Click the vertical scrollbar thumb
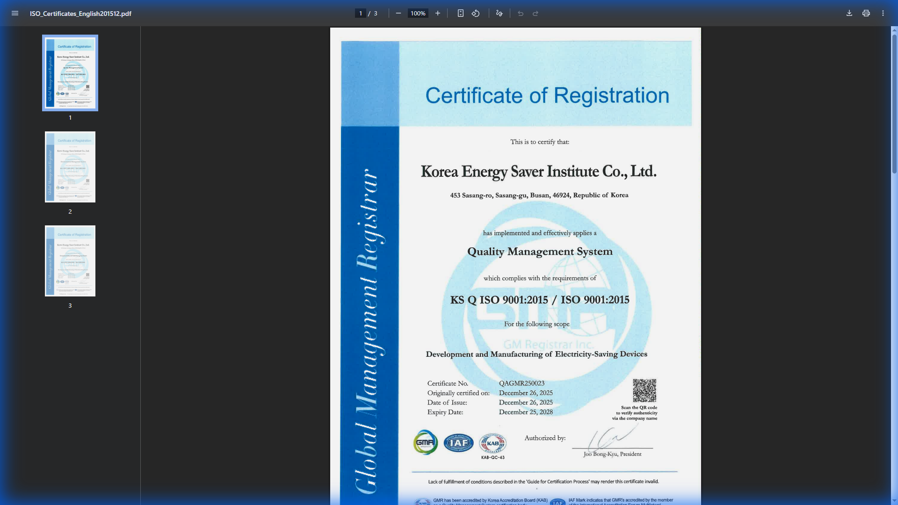 [x=894, y=103]
